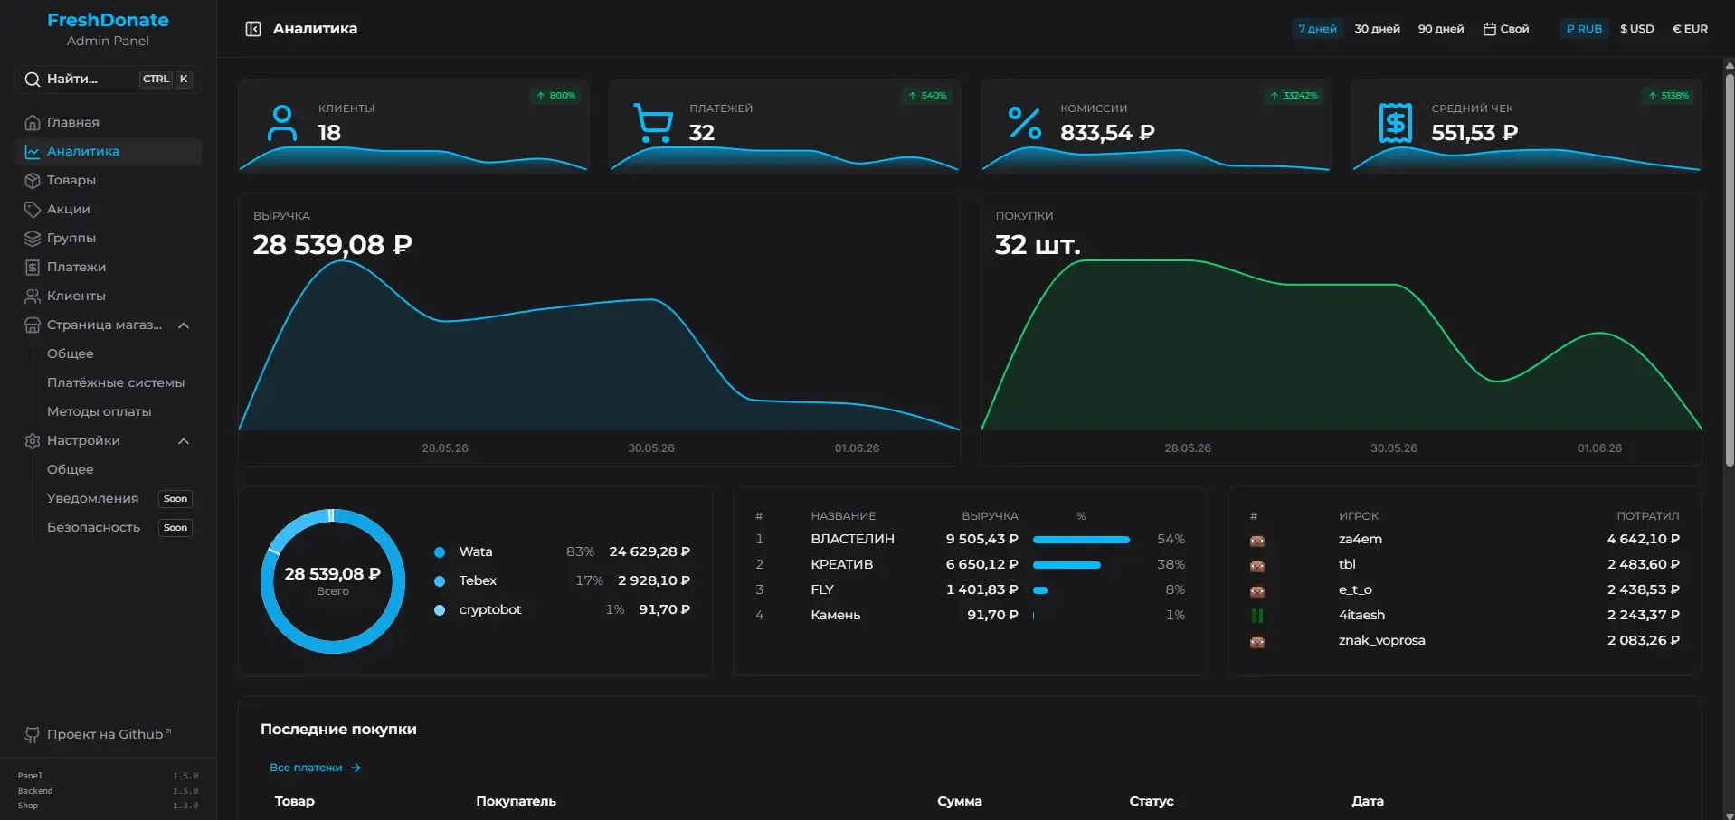The width and height of the screenshot is (1735, 820).
Task: Switch currency to € EUR
Action: (x=1690, y=29)
